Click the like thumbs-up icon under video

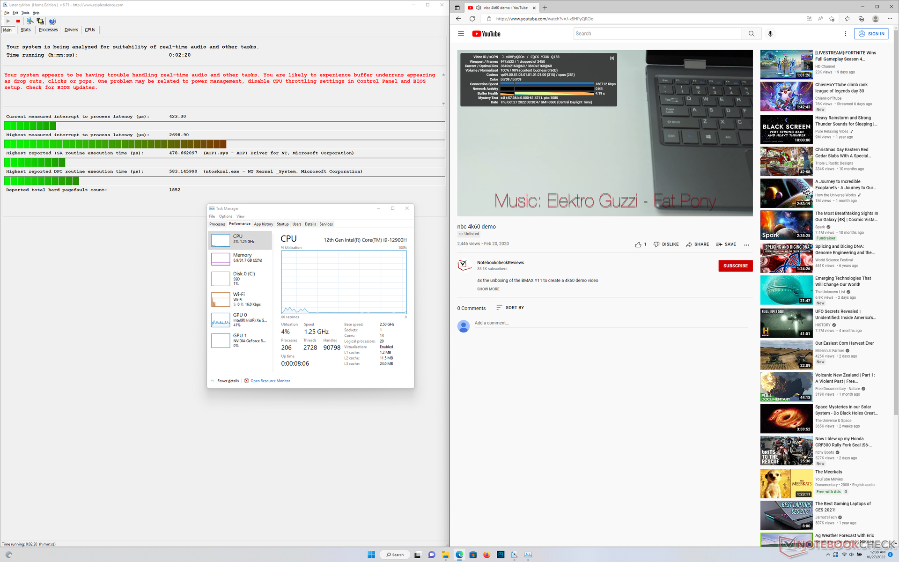pyautogui.click(x=638, y=244)
